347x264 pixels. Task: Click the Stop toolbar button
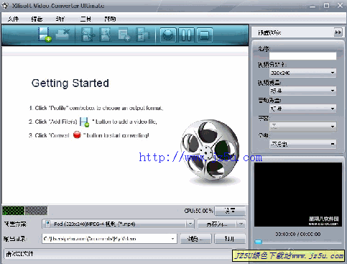(204, 35)
